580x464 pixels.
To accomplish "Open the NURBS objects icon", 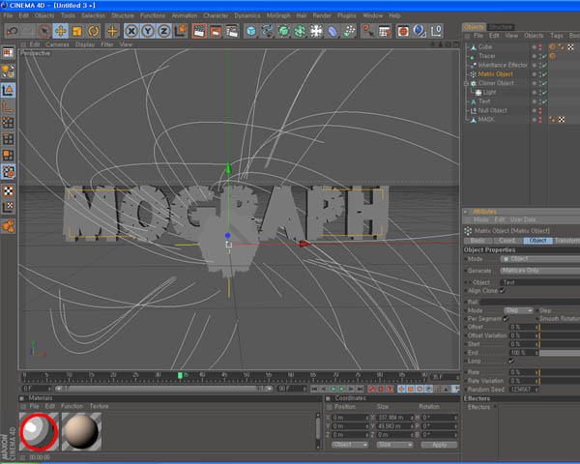I will (x=283, y=31).
